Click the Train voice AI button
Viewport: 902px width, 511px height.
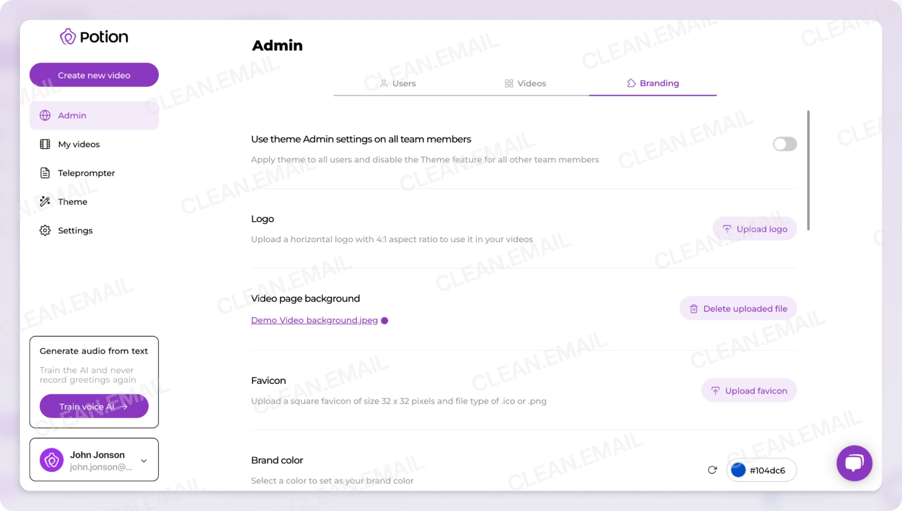[94, 406]
